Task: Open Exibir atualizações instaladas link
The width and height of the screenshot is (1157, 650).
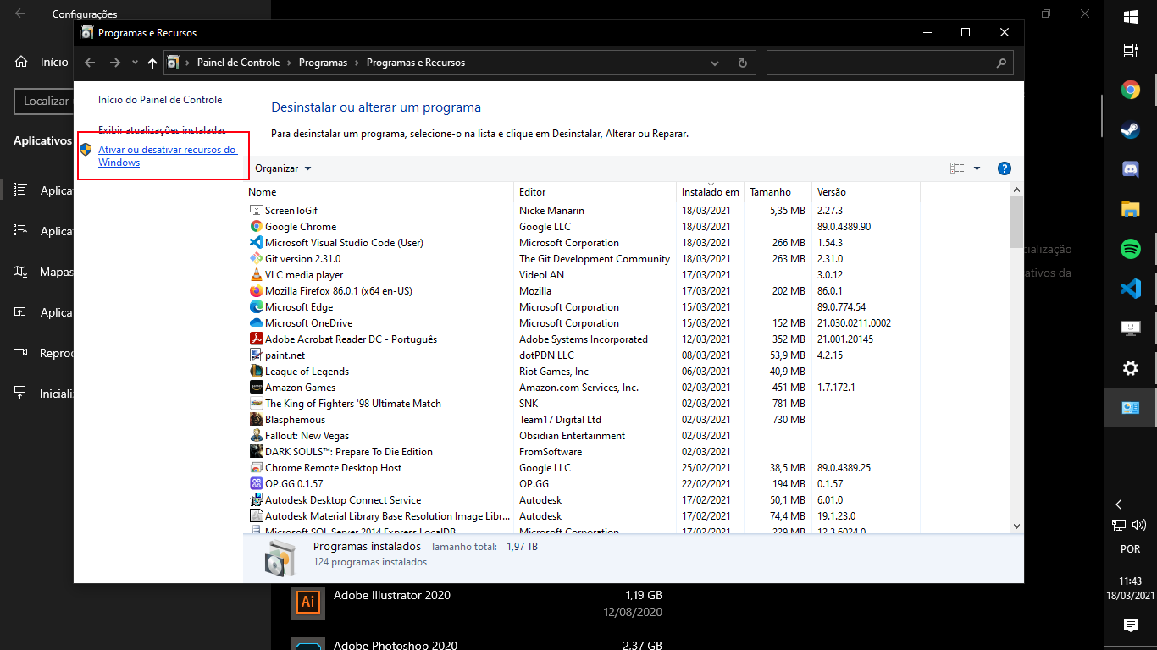Action: click(x=162, y=130)
